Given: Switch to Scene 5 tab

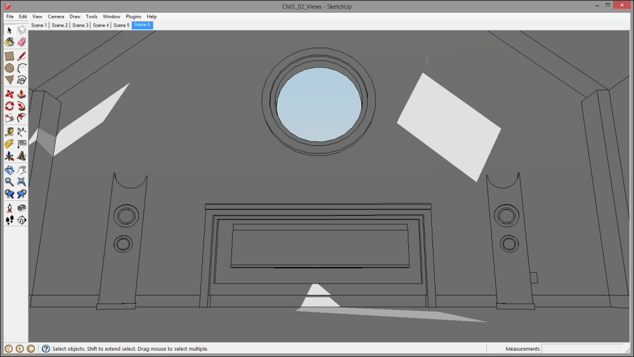Looking at the screenshot, I should 121,25.
